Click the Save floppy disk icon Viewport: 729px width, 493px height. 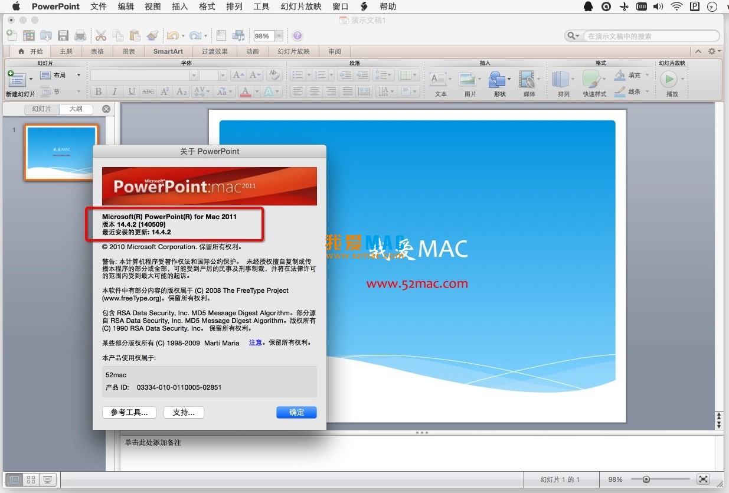click(63, 35)
